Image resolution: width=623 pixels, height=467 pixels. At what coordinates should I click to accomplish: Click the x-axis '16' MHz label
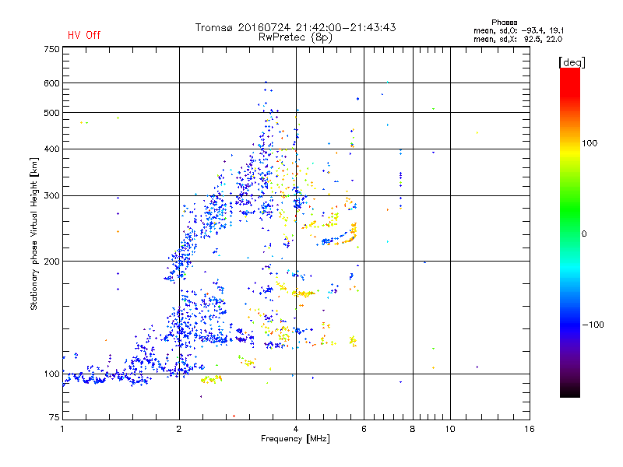[530, 429]
